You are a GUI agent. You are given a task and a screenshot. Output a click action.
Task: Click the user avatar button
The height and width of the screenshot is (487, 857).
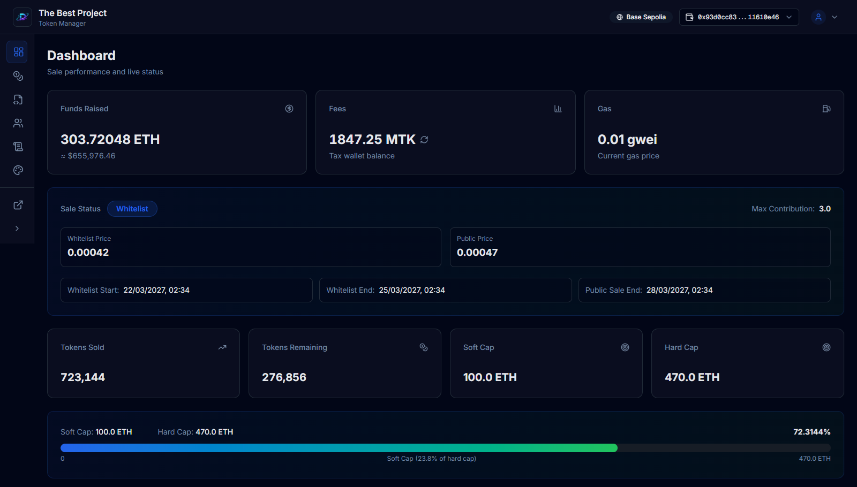(818, 17)
